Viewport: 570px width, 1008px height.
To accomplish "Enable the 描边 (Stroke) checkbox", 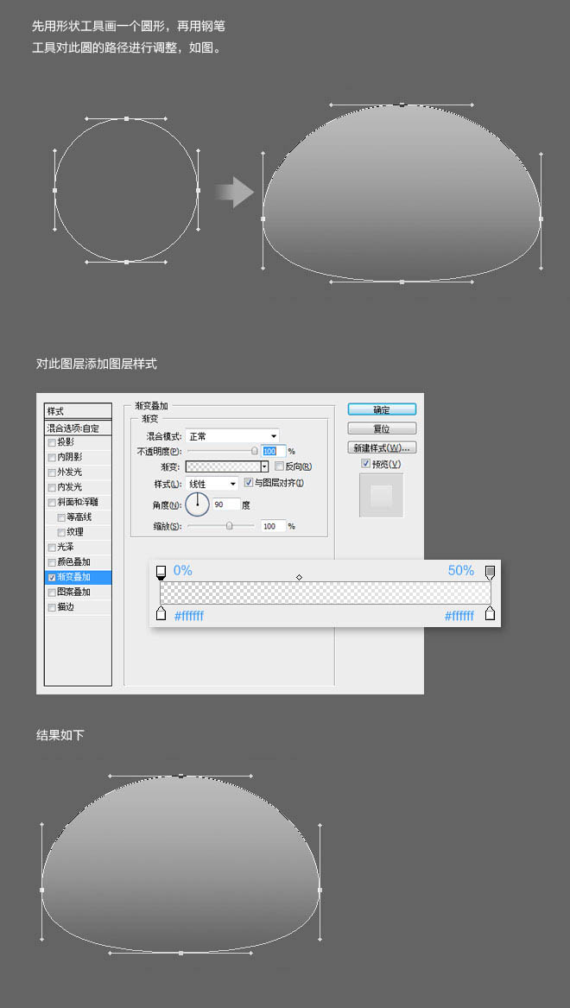I will click(x=52, y=607).
